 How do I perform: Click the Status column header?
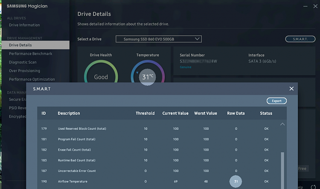tap(266, 113)
